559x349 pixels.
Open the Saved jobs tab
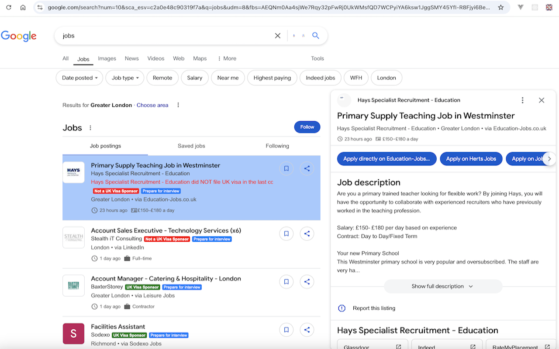click(x=191, y=146)
